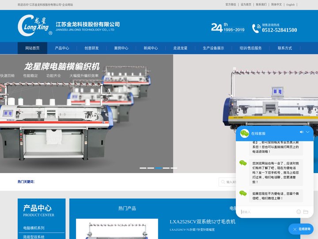
Task: Click the keyword search input box
Action: [x=227, y=182]
